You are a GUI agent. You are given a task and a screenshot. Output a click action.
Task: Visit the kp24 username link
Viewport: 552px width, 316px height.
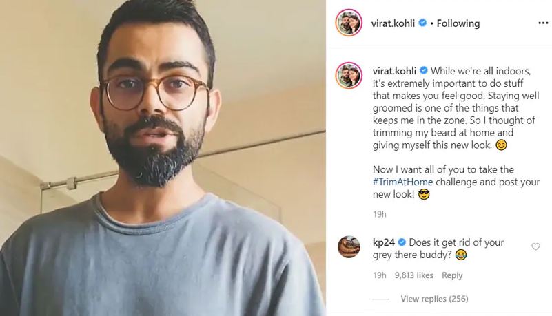tap(383, 242)
